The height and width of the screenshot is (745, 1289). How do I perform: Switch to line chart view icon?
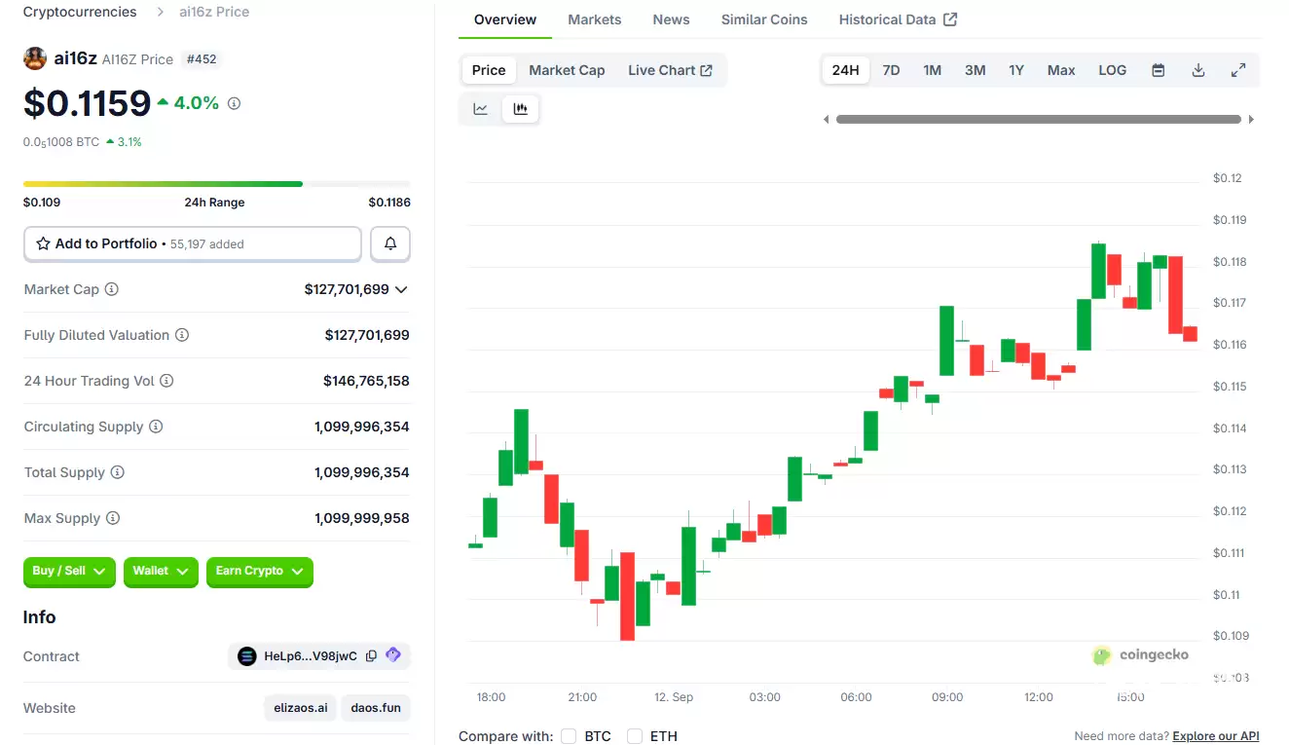480,109
